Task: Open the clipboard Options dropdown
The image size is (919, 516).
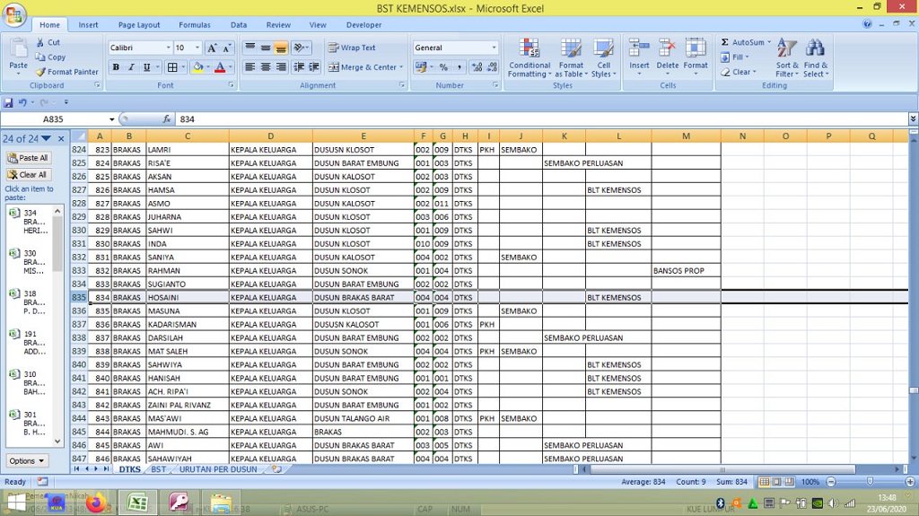Action: point(27,460)
